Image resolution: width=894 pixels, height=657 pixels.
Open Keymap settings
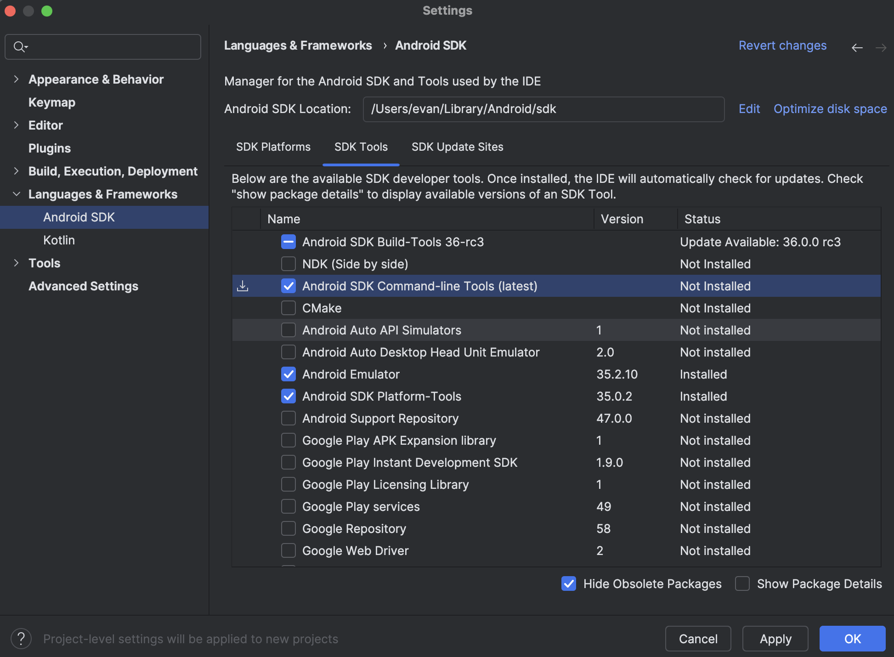point(52,102)
